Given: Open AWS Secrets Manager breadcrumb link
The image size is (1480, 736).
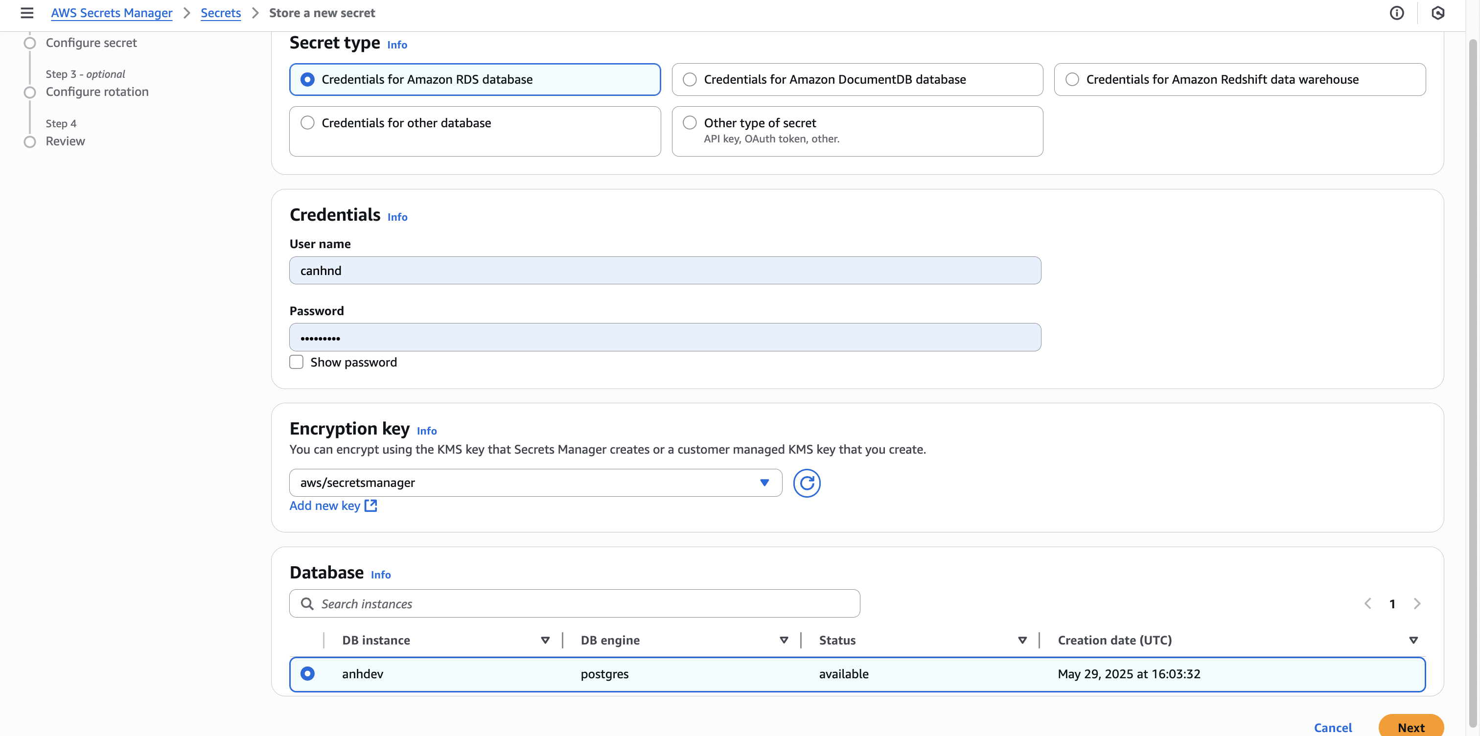Looking at the screenshot, I should (x=112, y=13).
